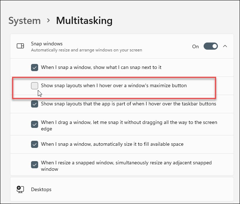The height and width of the screenshot is (204, 240).
Task: Click the breadcrumb arrow after System
Action: point(48,21)
